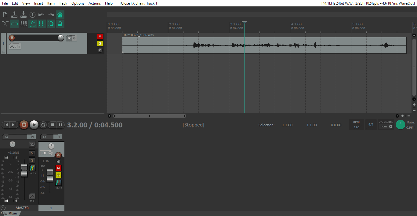Click the Save Project toolbar icon
The image size is (417, 216).
tap(24, 15)
